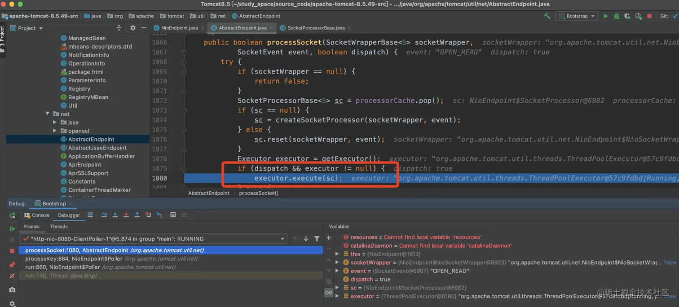Switch to the Console tab
The height and width of the screenshot is (307, 679).
pyautogui.click(x=37, y=215)
